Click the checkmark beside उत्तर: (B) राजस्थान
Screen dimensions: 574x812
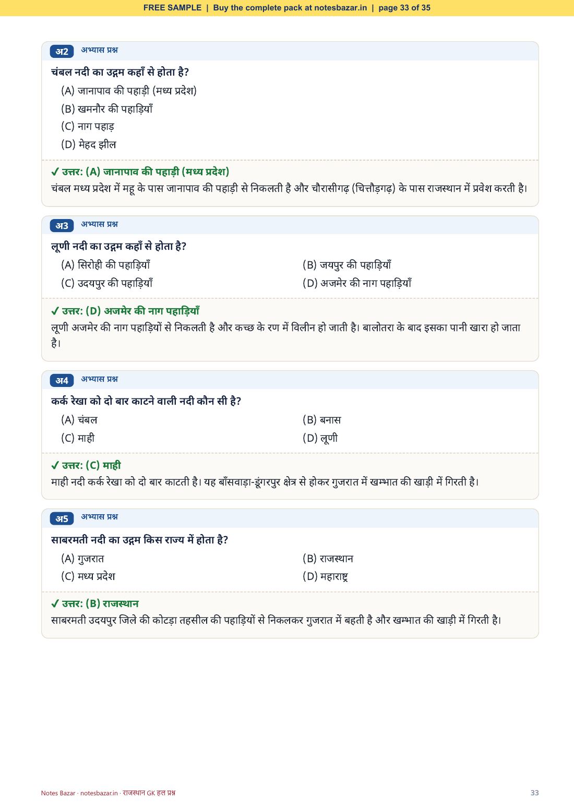55,604
